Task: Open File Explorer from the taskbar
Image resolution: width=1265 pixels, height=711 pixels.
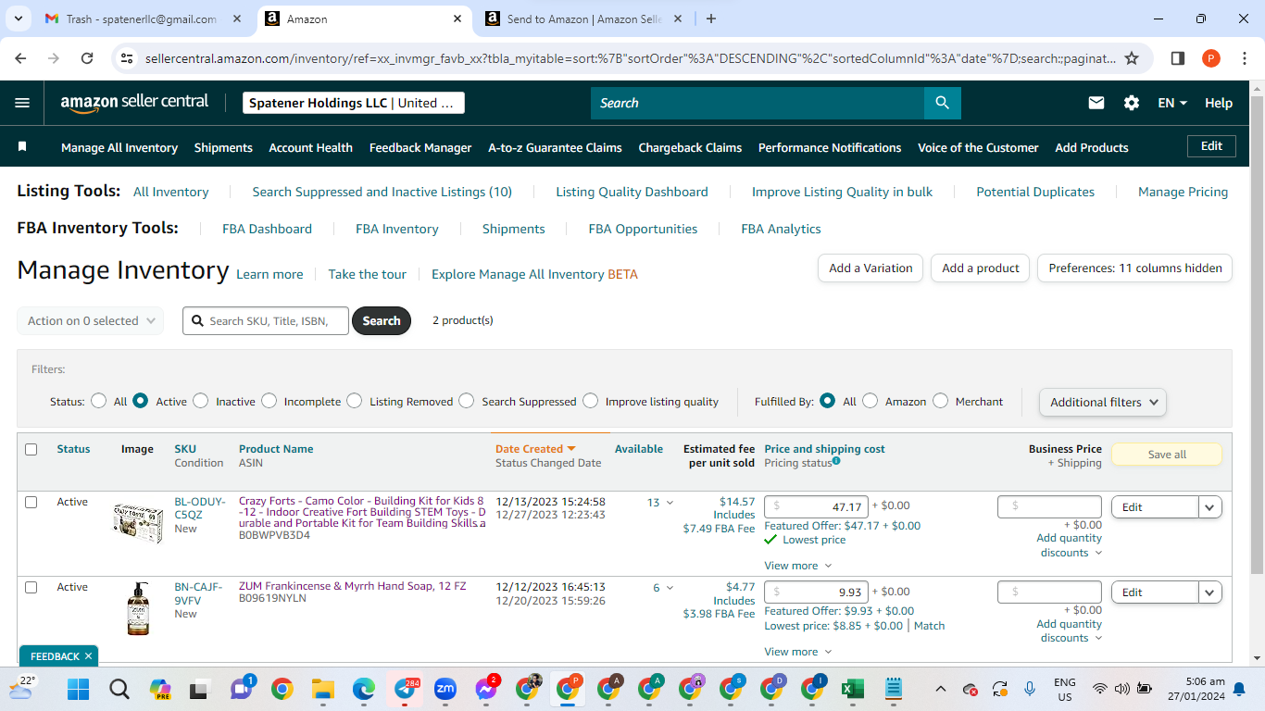Action: pyautogui.click(x=322, y=689)
